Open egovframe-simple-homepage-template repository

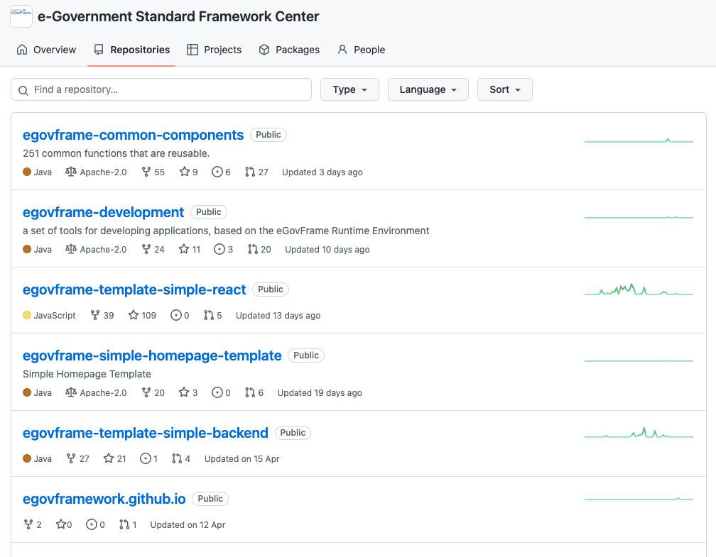point(152,355)
